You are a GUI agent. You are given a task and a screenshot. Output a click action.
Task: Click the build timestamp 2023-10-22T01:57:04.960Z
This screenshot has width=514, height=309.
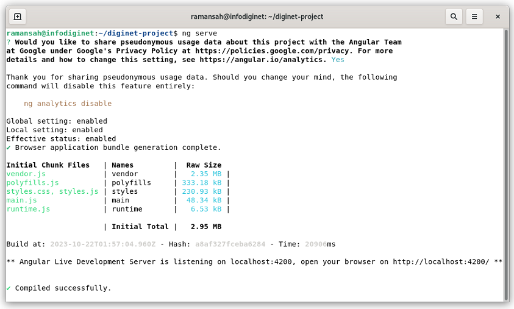pyautogui.click(x=103, y=244)
